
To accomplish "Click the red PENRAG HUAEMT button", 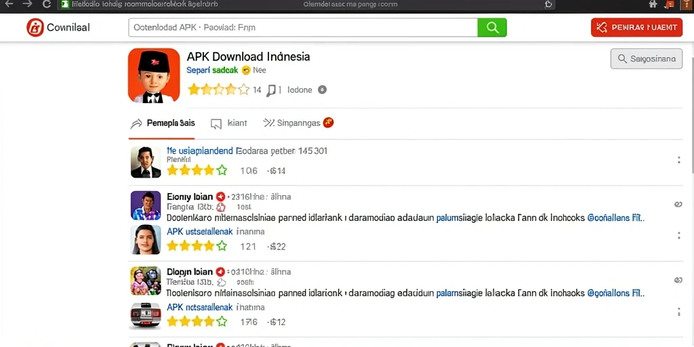I will [x=637, y=27].
